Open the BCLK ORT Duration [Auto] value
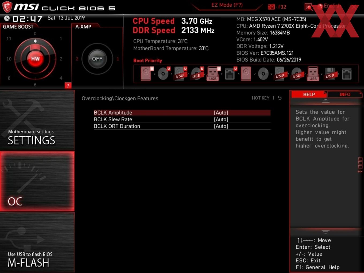This screenshot has height=273, width=364. pos(221,126)
